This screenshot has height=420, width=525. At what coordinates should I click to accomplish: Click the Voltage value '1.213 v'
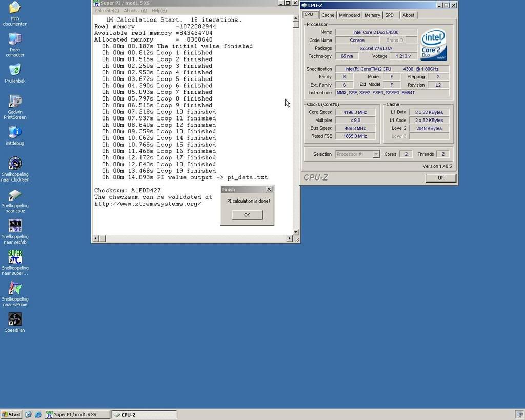click(x=403, y=56)
